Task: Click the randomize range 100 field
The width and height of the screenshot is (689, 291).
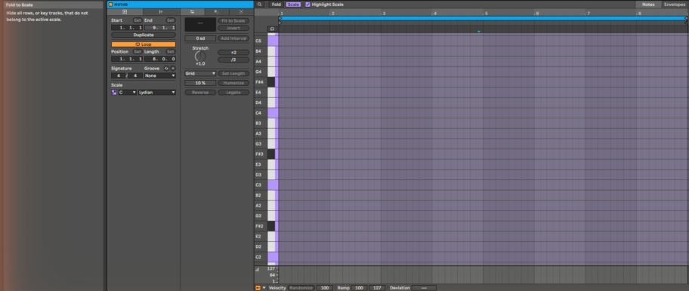Action: (324, 288)
